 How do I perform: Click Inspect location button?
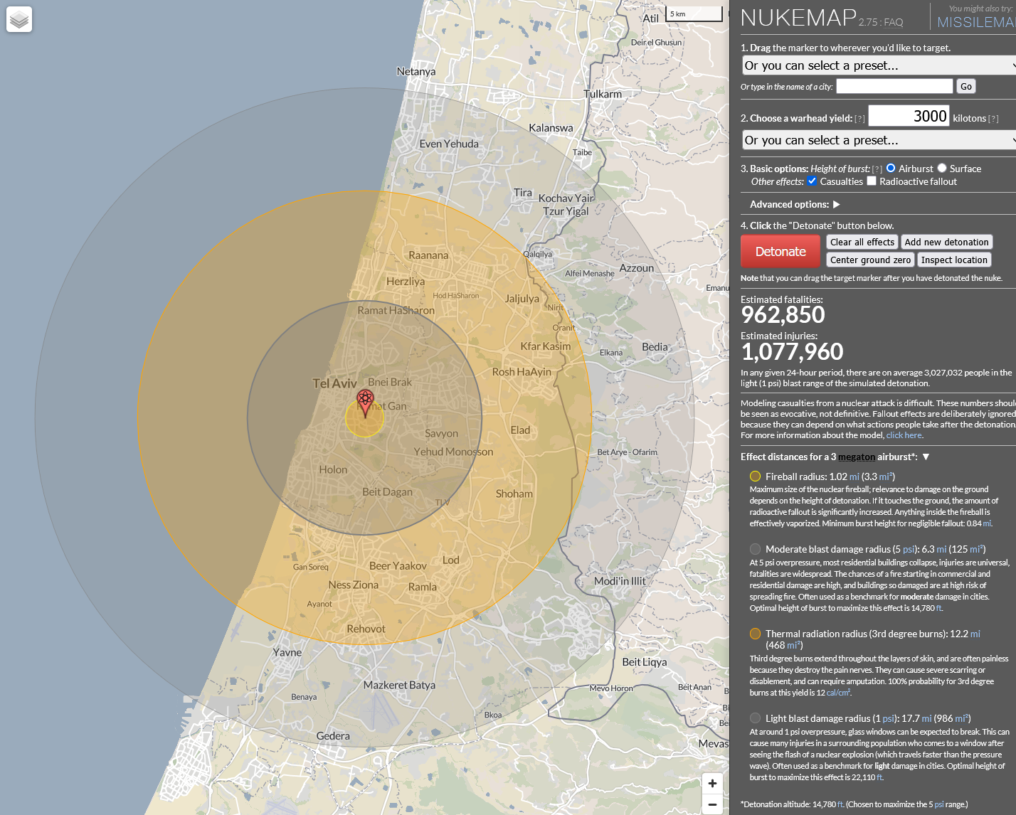point(954,260)
